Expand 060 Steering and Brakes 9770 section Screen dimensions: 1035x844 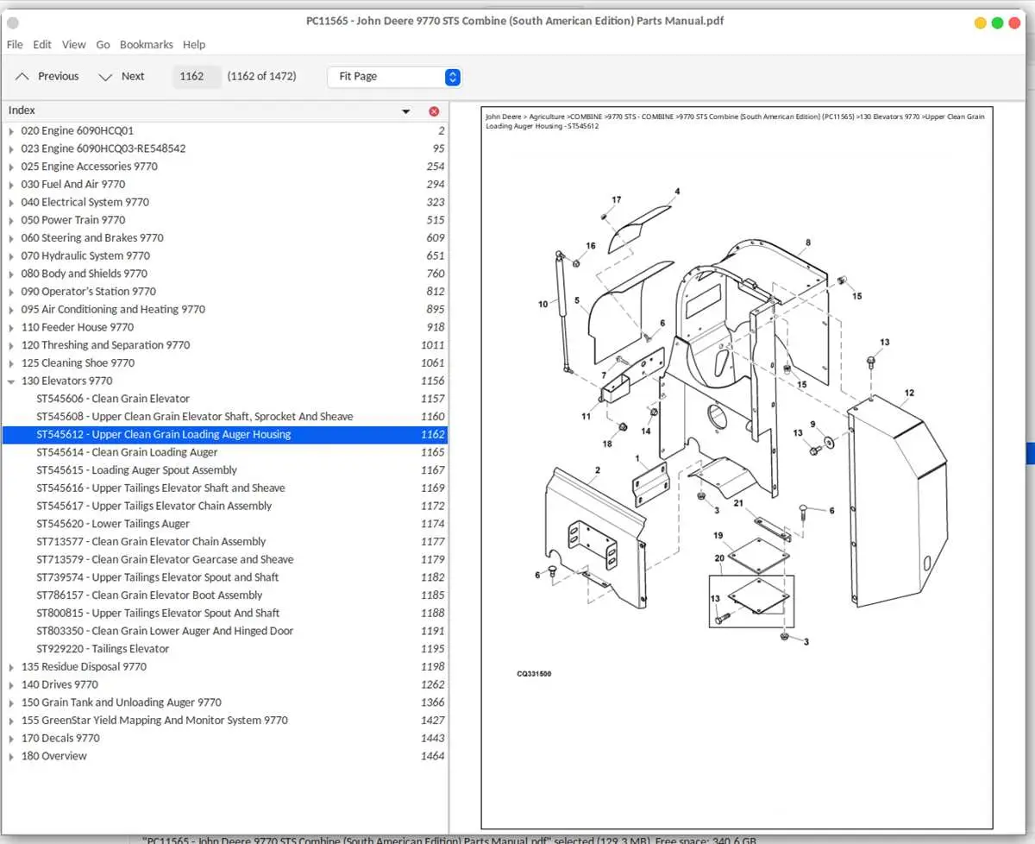click(x=11, y=238)
